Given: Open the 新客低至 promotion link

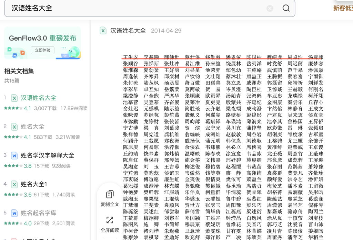Looking at the screenshot, I should click(x=343, y=9).
